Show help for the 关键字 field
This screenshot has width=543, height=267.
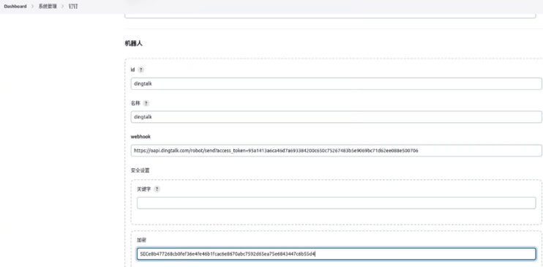click(157, 189)
